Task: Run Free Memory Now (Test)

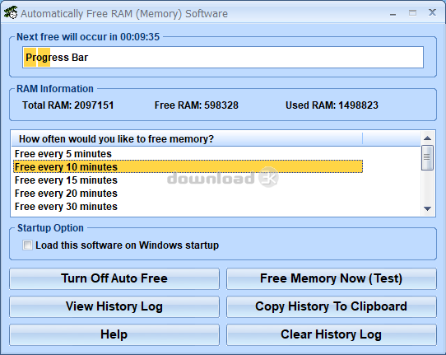Action: click(332, 278)
